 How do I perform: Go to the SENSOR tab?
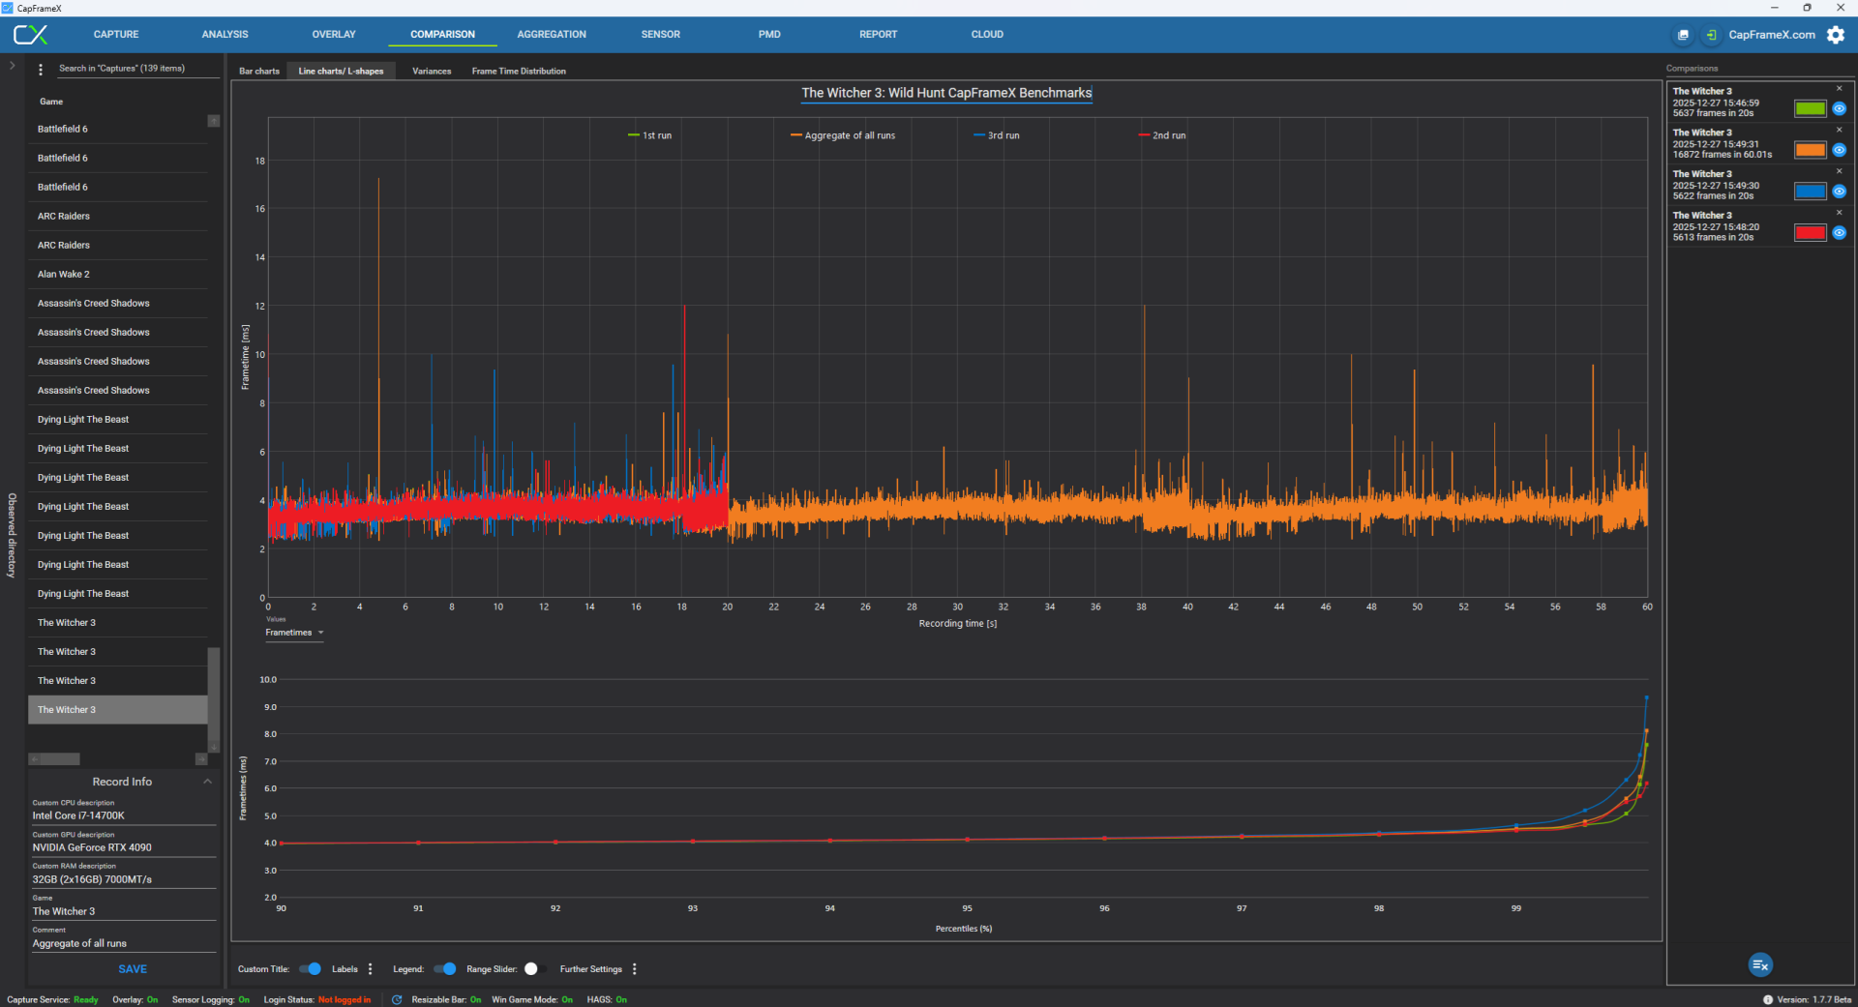click(660, 35)
